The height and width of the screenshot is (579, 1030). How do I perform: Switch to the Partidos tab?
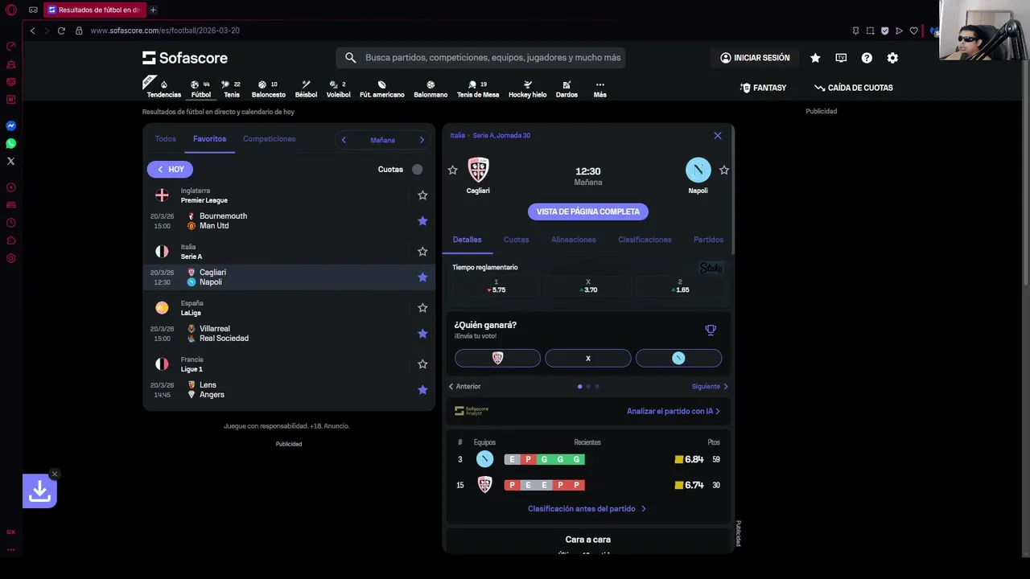tap(708, 240)
